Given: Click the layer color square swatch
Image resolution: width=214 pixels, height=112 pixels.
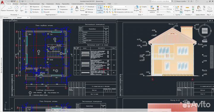Looking at the screenshot, I should pos(111,6).
